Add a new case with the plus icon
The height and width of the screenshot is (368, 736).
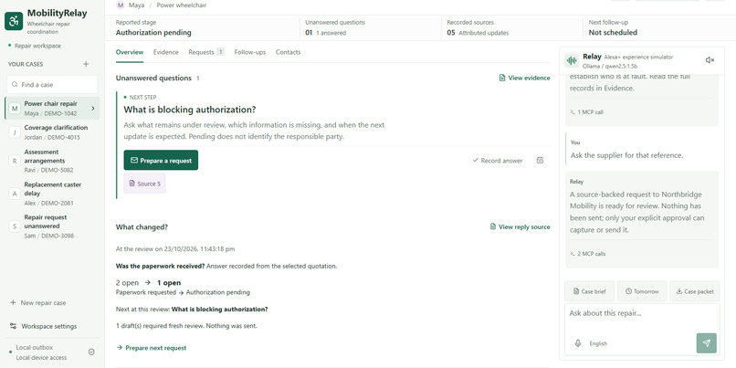coord(86,64)
